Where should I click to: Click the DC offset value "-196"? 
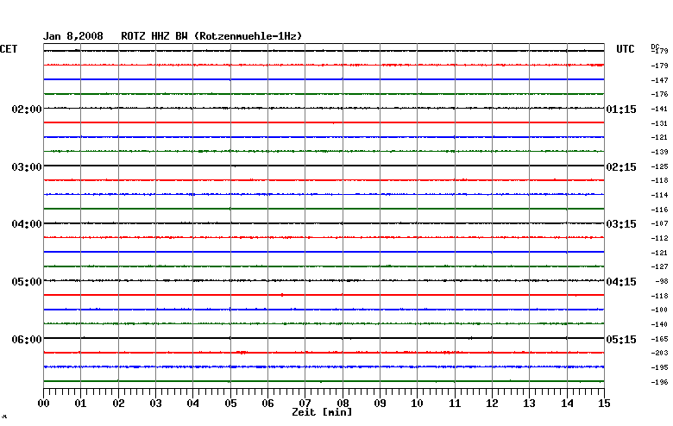pos(660,382)
